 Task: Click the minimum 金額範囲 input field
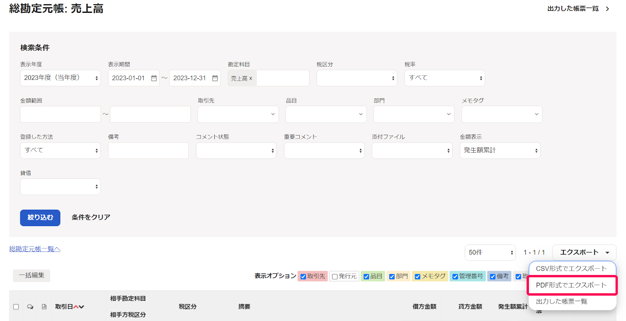(x=60, y=114)
